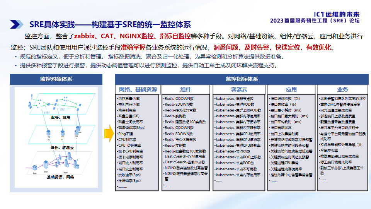The image size is (371, 209).
Task: Click the 接收速率(Bps) item
Action: 129,175
